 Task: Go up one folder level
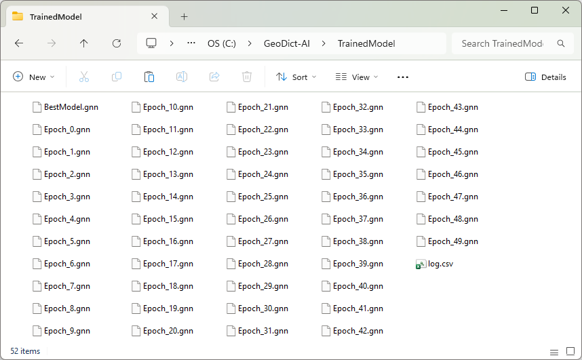tap(84, 43)
